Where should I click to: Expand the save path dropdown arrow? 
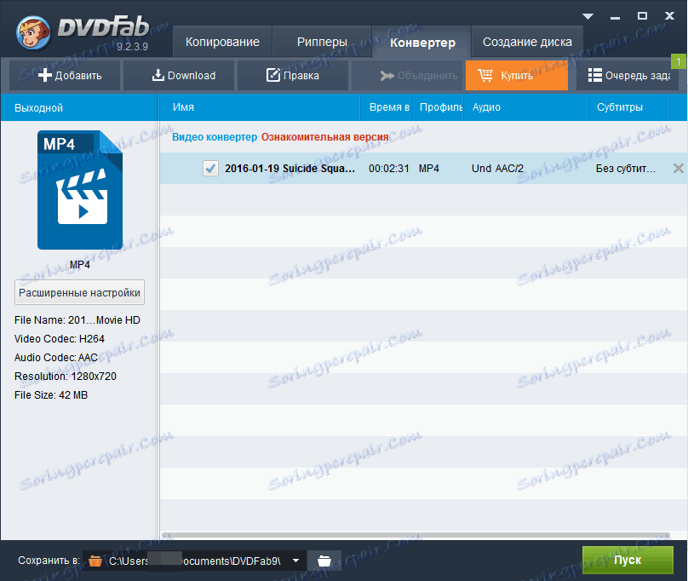296,561
